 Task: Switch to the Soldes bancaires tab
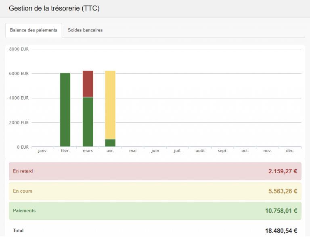[85, 30]
